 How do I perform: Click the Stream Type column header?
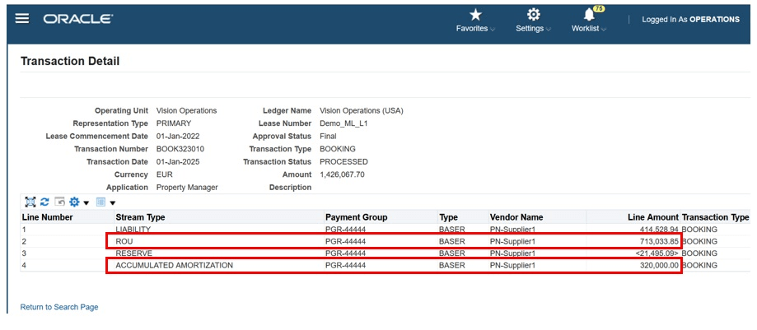(x=141, y=217)
